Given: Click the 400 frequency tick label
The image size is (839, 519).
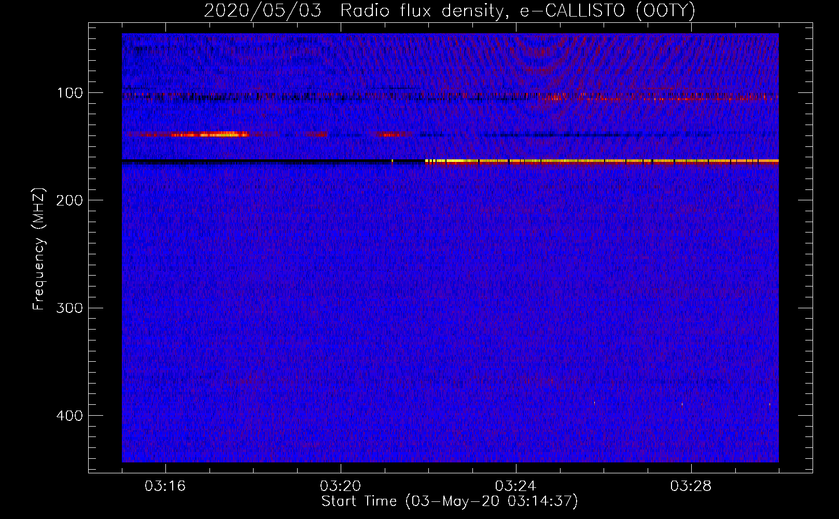Looking at the screenshot, I should [69, 416].
